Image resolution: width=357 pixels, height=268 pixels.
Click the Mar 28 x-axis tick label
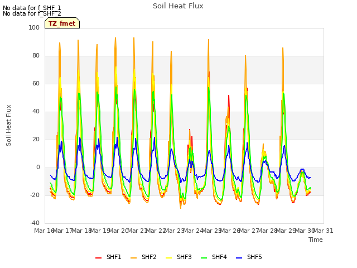pyautogui.click(x=267, y=231)
